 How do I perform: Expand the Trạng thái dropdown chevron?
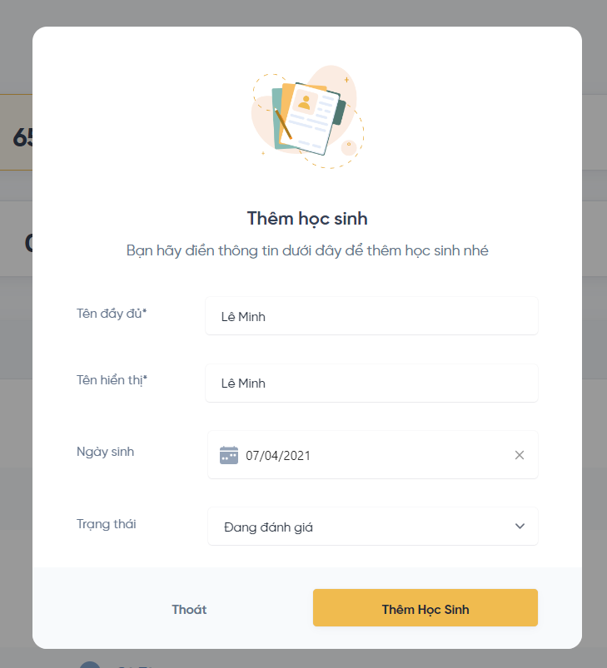[x=520, y=527]
